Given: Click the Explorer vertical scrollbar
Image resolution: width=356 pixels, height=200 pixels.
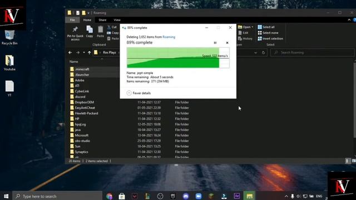Looking at the screenshot, I should [355, 100].
